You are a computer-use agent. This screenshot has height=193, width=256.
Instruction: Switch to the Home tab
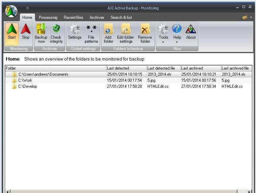[27, 17]
